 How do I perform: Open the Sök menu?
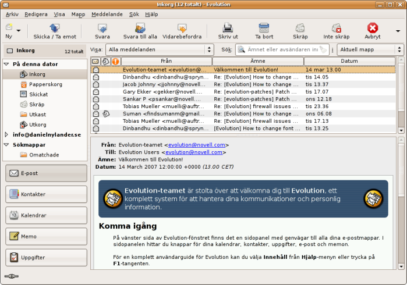click(x=134, y=15)
